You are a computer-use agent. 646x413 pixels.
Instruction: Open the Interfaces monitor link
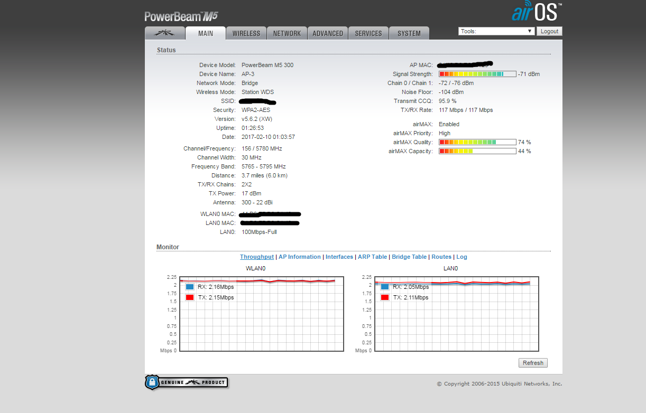point(339,257)
